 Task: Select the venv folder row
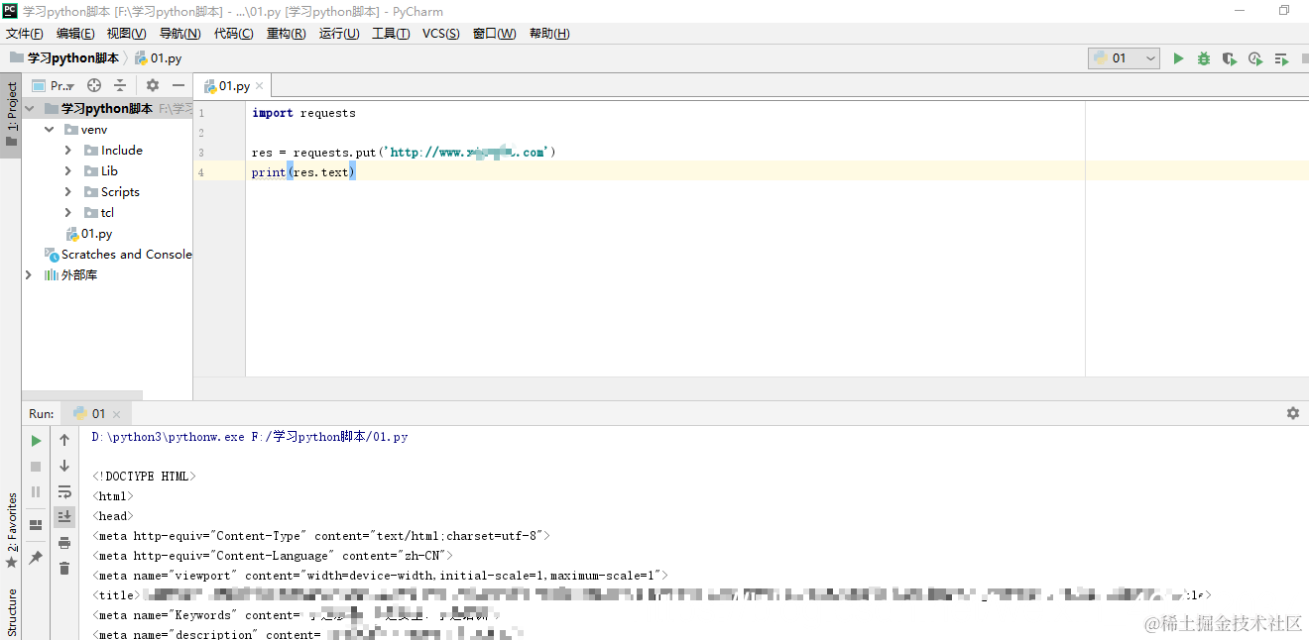pos(107,130)
